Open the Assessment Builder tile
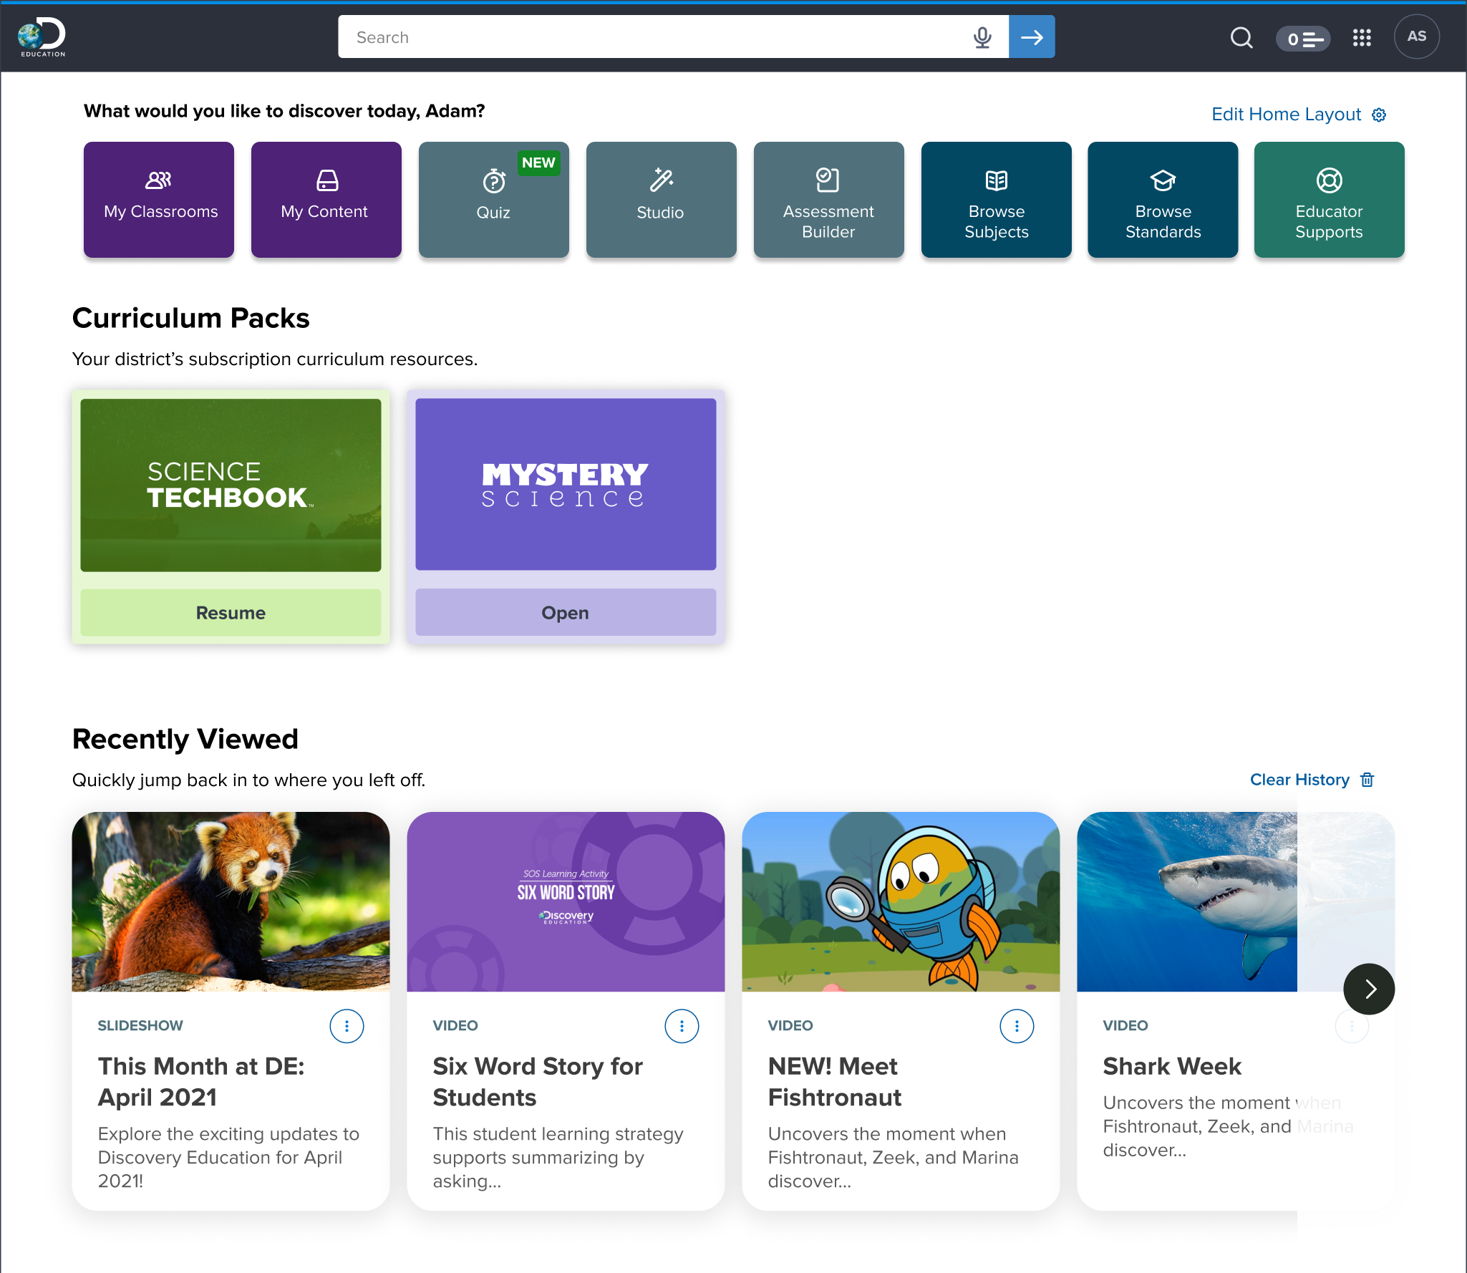 829,200
